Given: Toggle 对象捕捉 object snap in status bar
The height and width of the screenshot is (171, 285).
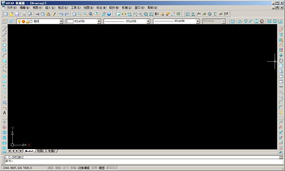Looking at the screenshot, I should coord(84,168).
